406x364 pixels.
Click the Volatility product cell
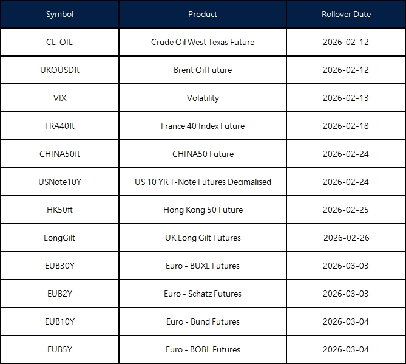(x=203, y=98)
